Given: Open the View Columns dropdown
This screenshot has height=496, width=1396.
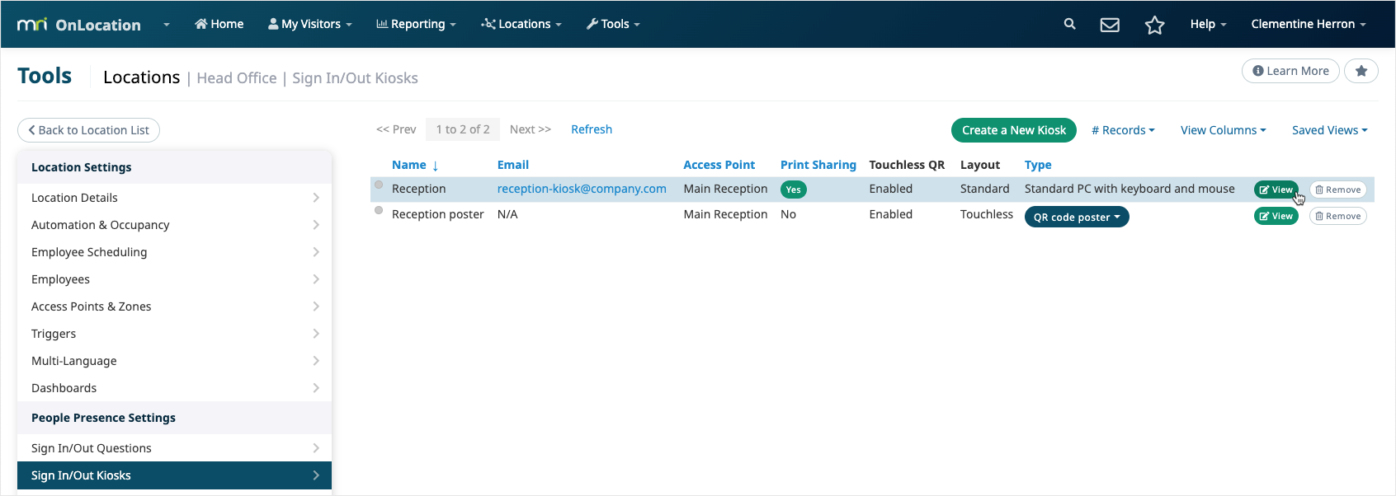Looking at the screenshot, I should pos(1223,130).
